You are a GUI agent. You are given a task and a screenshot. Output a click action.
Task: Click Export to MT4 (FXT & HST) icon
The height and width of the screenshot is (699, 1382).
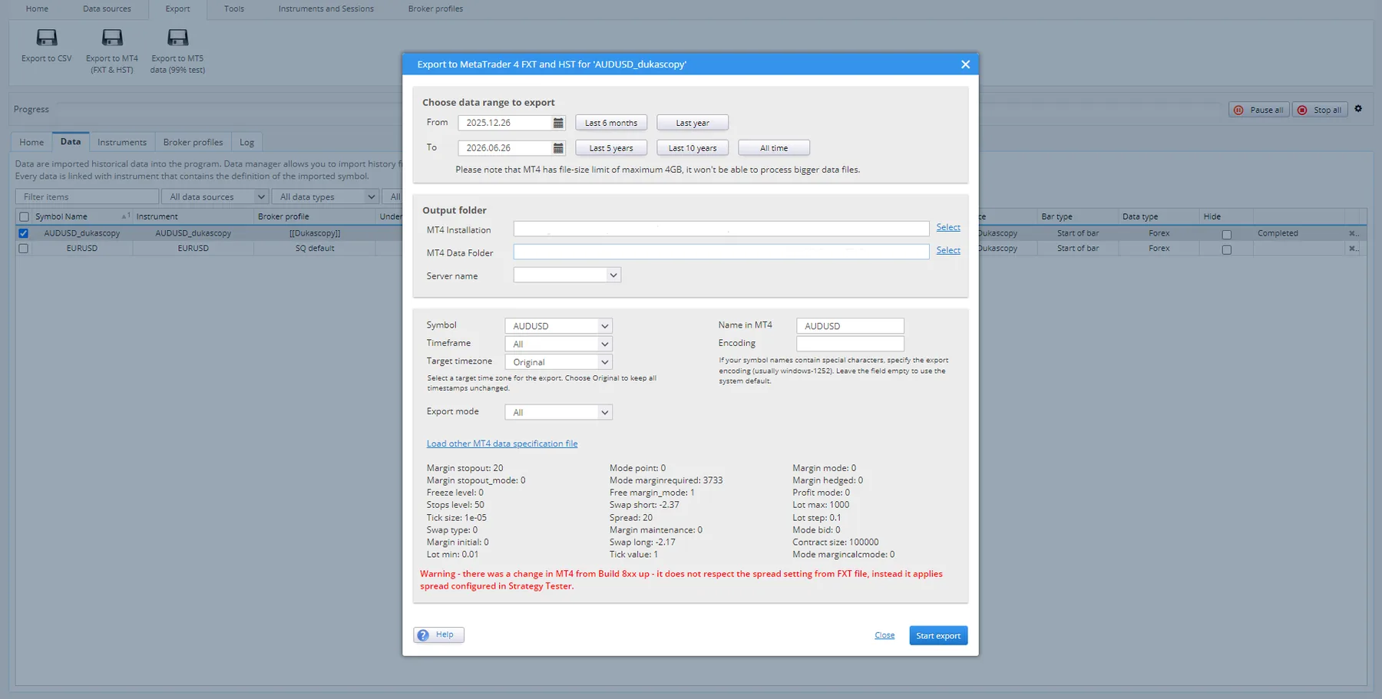point(112,38)
